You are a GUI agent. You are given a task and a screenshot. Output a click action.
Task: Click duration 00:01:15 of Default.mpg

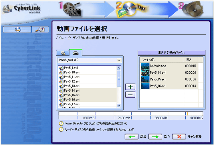pos(191,66)
